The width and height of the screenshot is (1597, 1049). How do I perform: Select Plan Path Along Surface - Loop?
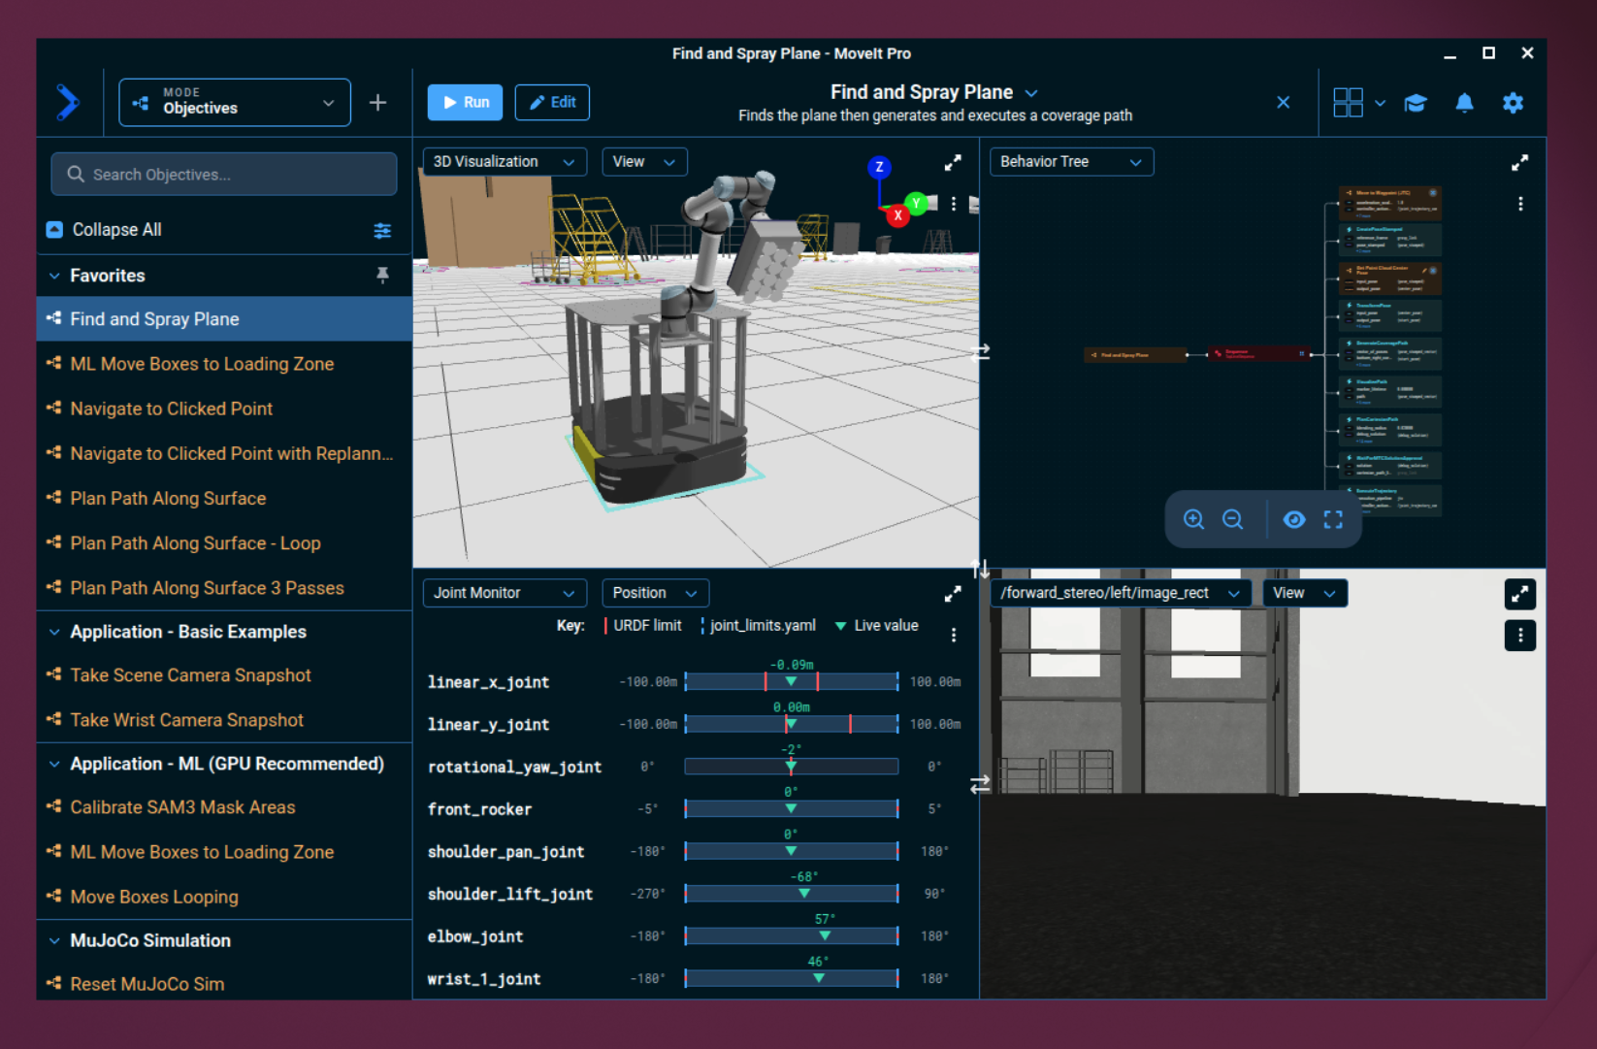(224, 543)
